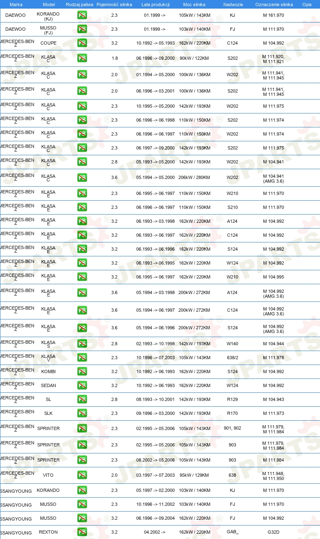This screenshot has width=320, height=539.
Task: Click the fuel icon in the VITO row
Action: pos(82,475)
